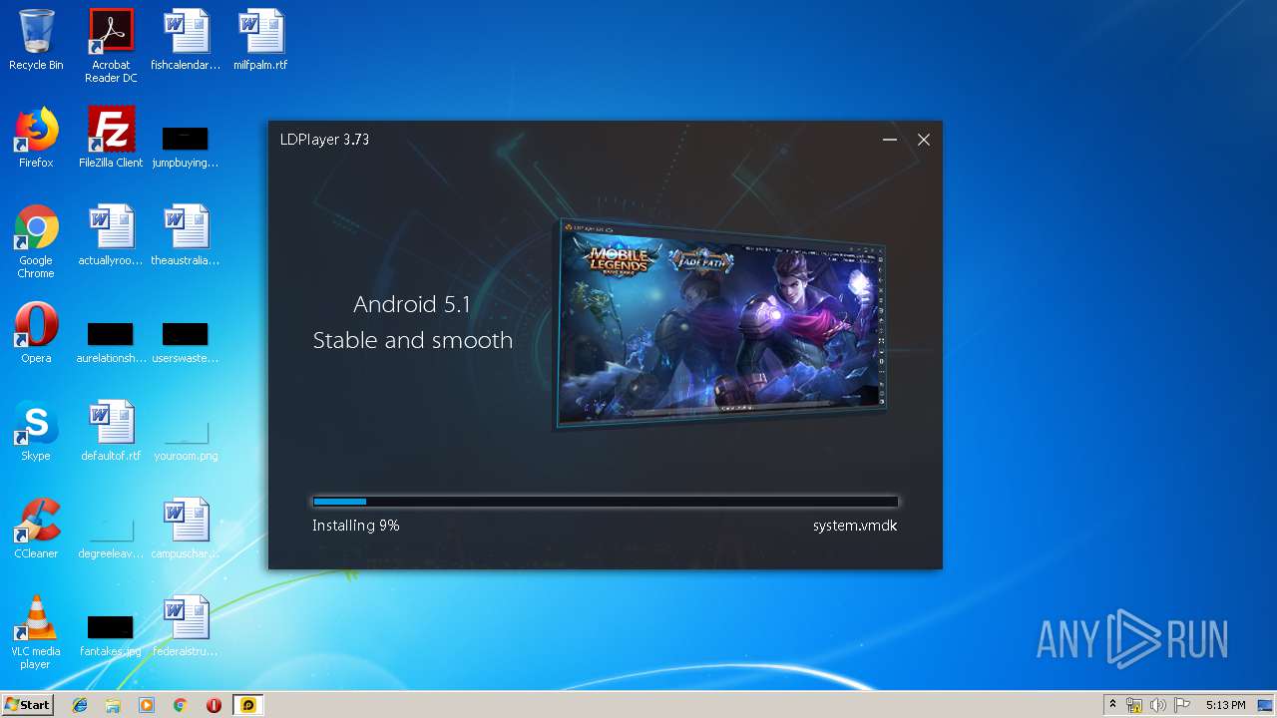Open the Recycle Bin desktop icon
The width and height of the screenshot is (1277, 718).
(x=36, y=40)
